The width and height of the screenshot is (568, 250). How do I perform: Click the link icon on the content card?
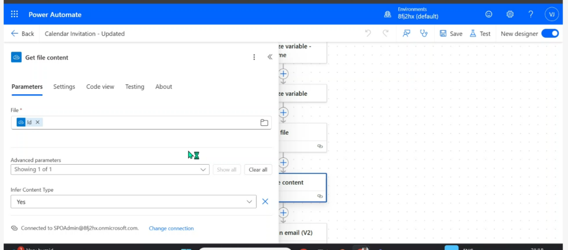tap(320, 196)
